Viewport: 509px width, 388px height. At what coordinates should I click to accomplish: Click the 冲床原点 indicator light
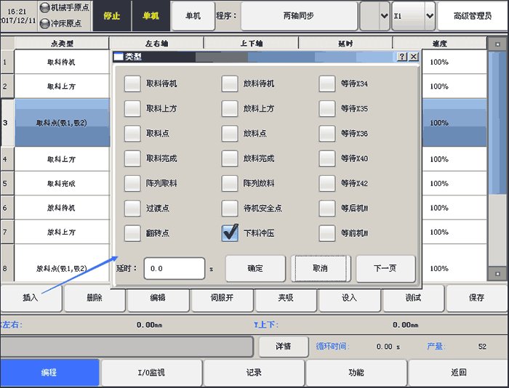point(44,22)
